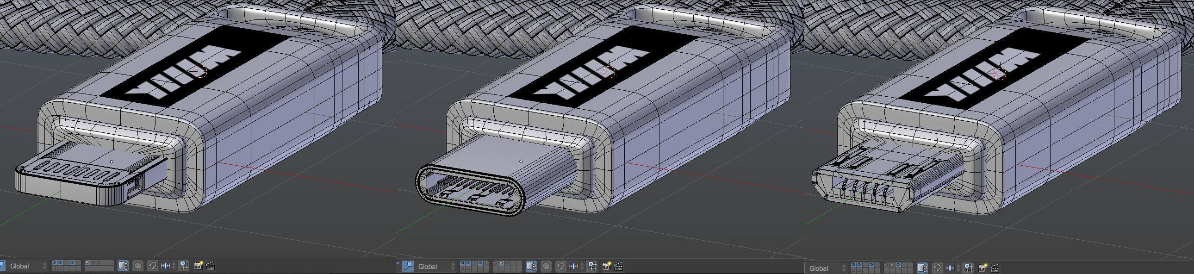The width and height of the screenshot is (1194, 274).
Task: Toggle snap magnet in Lightning viewport header
Action: coord(153,266)
